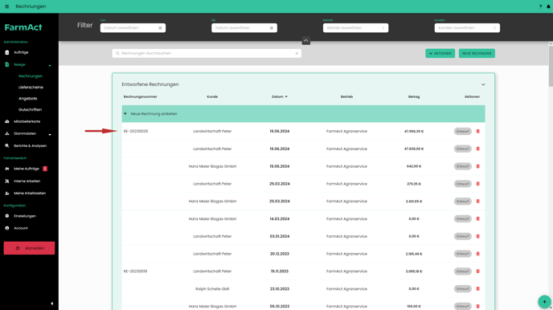Viewport: 553px width, 310px height.
Task: Open Berichte & Analysen in the sidebar
Action: 30,145
